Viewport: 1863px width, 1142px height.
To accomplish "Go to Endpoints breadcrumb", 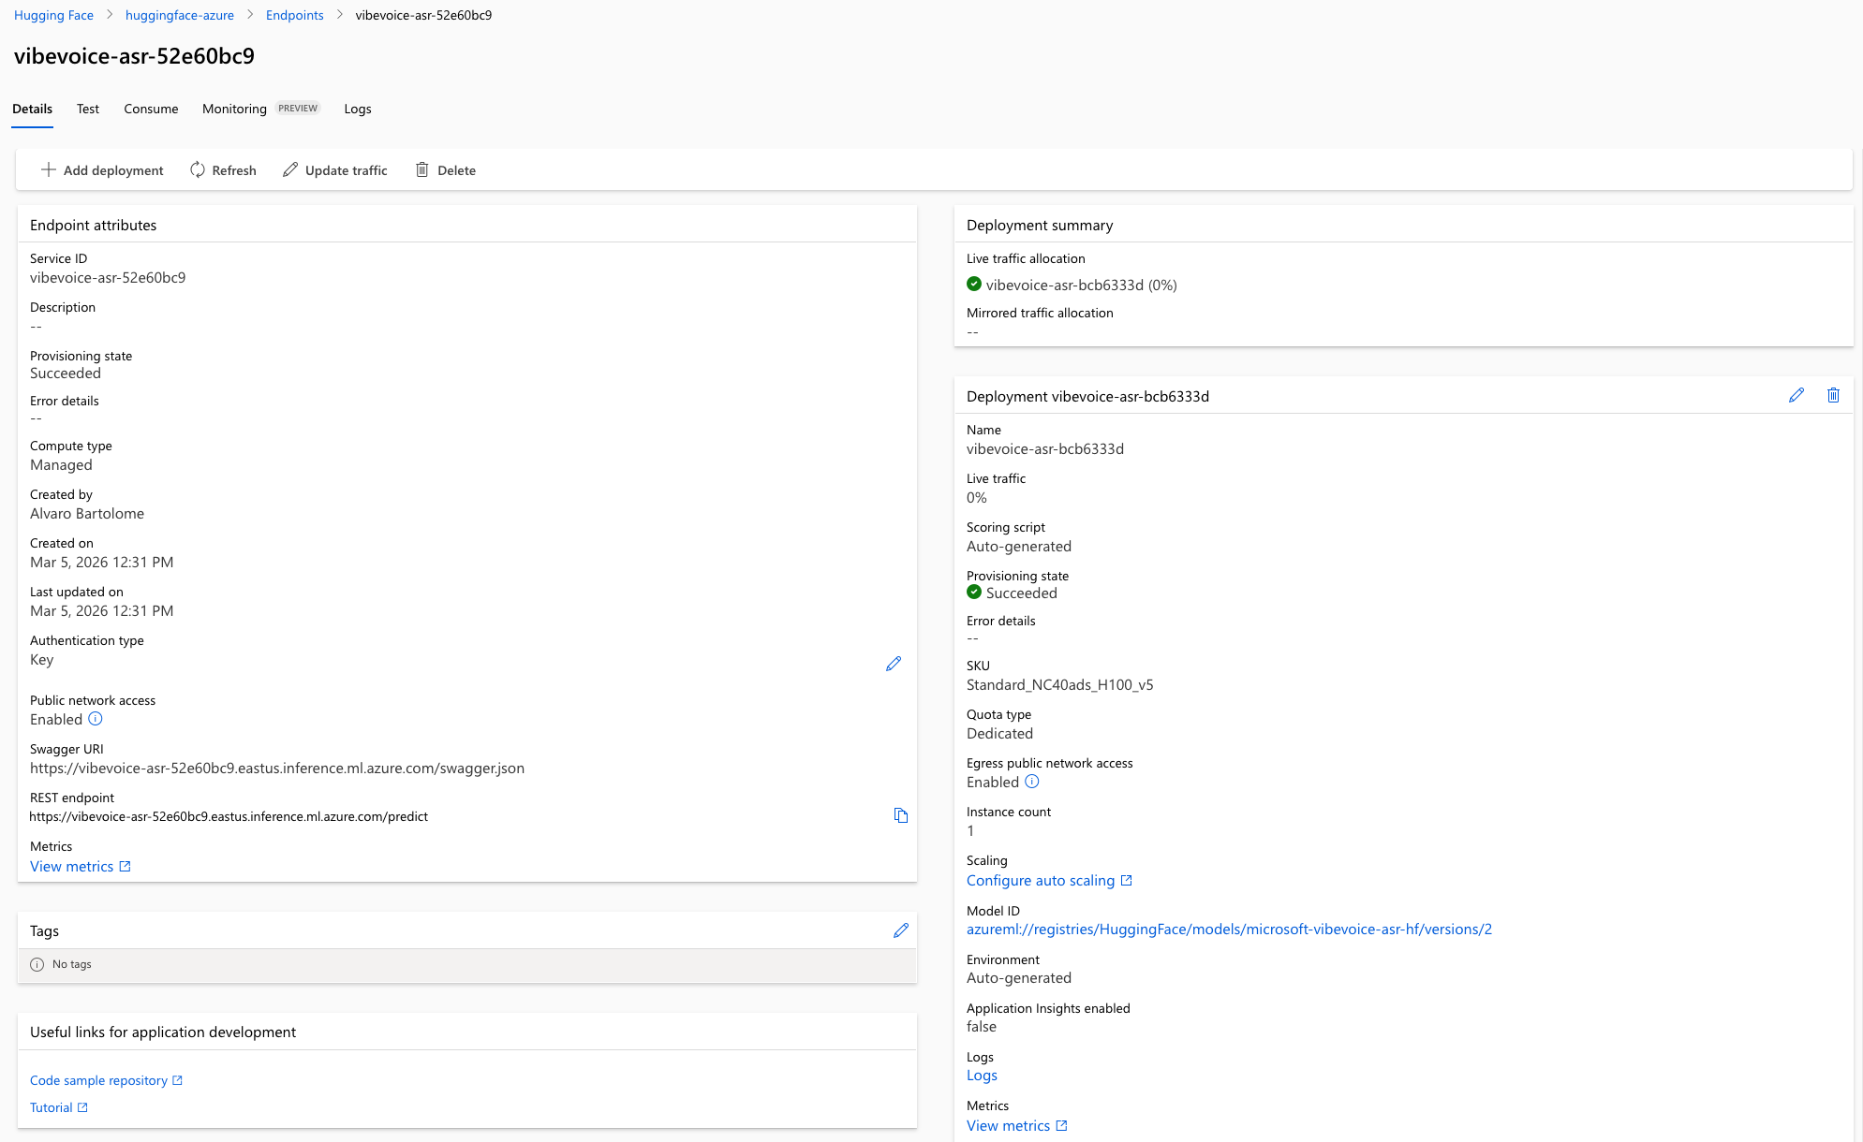I will (295, 15).
